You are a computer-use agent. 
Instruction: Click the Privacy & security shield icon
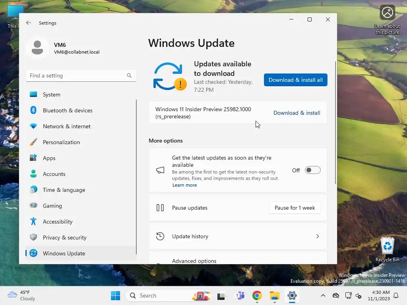(x=33, y=237)
